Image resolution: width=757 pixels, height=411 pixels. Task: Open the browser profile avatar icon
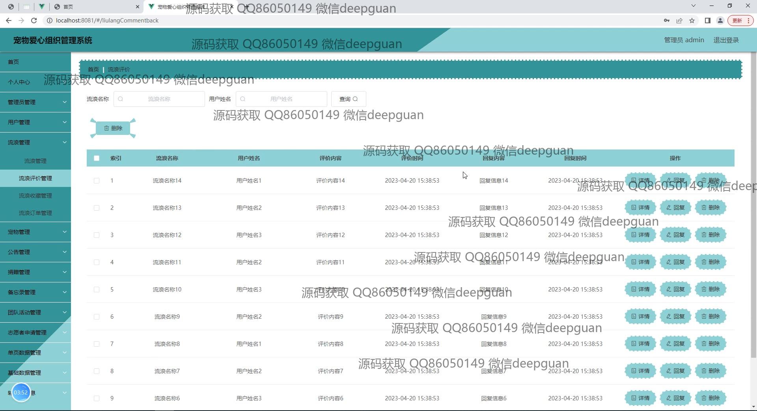click(720, 21)
